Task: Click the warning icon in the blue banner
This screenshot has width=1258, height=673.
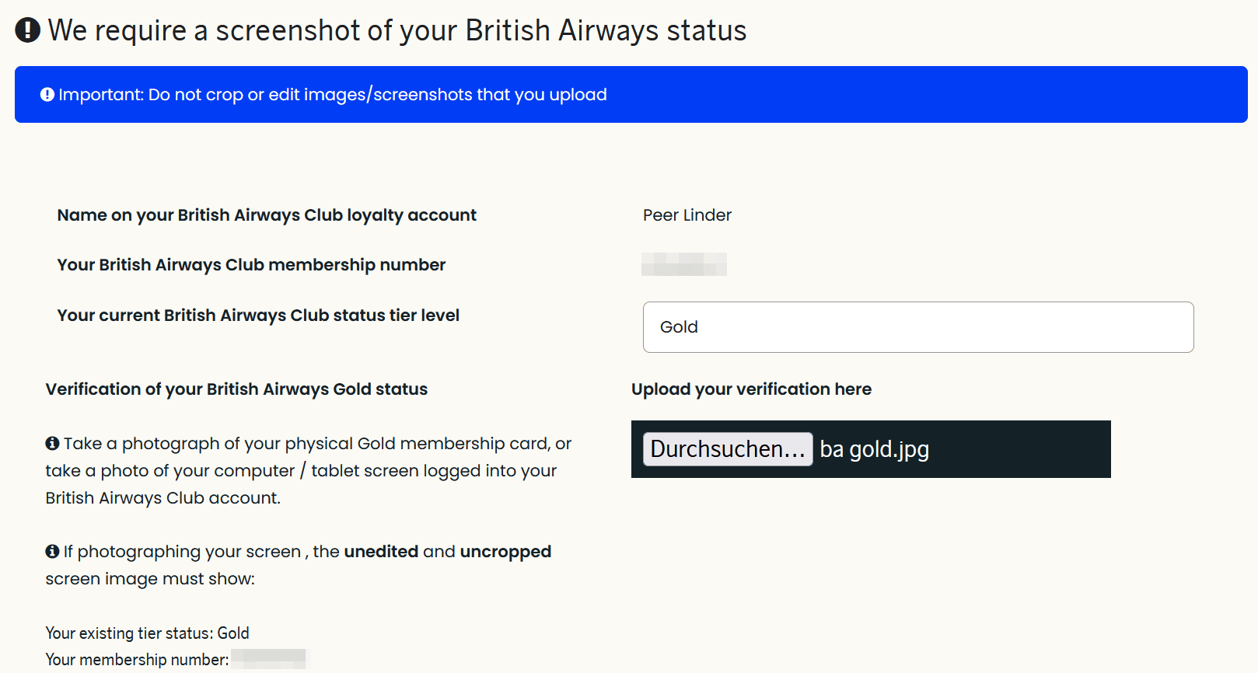Action: coord(47,95)
